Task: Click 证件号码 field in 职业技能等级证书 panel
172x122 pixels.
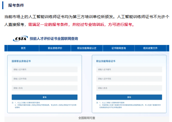Action: (x=129, y=79)
